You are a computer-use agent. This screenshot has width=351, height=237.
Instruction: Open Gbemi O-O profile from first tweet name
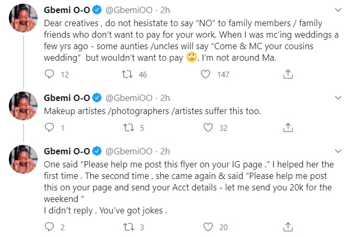coord(66,10)
